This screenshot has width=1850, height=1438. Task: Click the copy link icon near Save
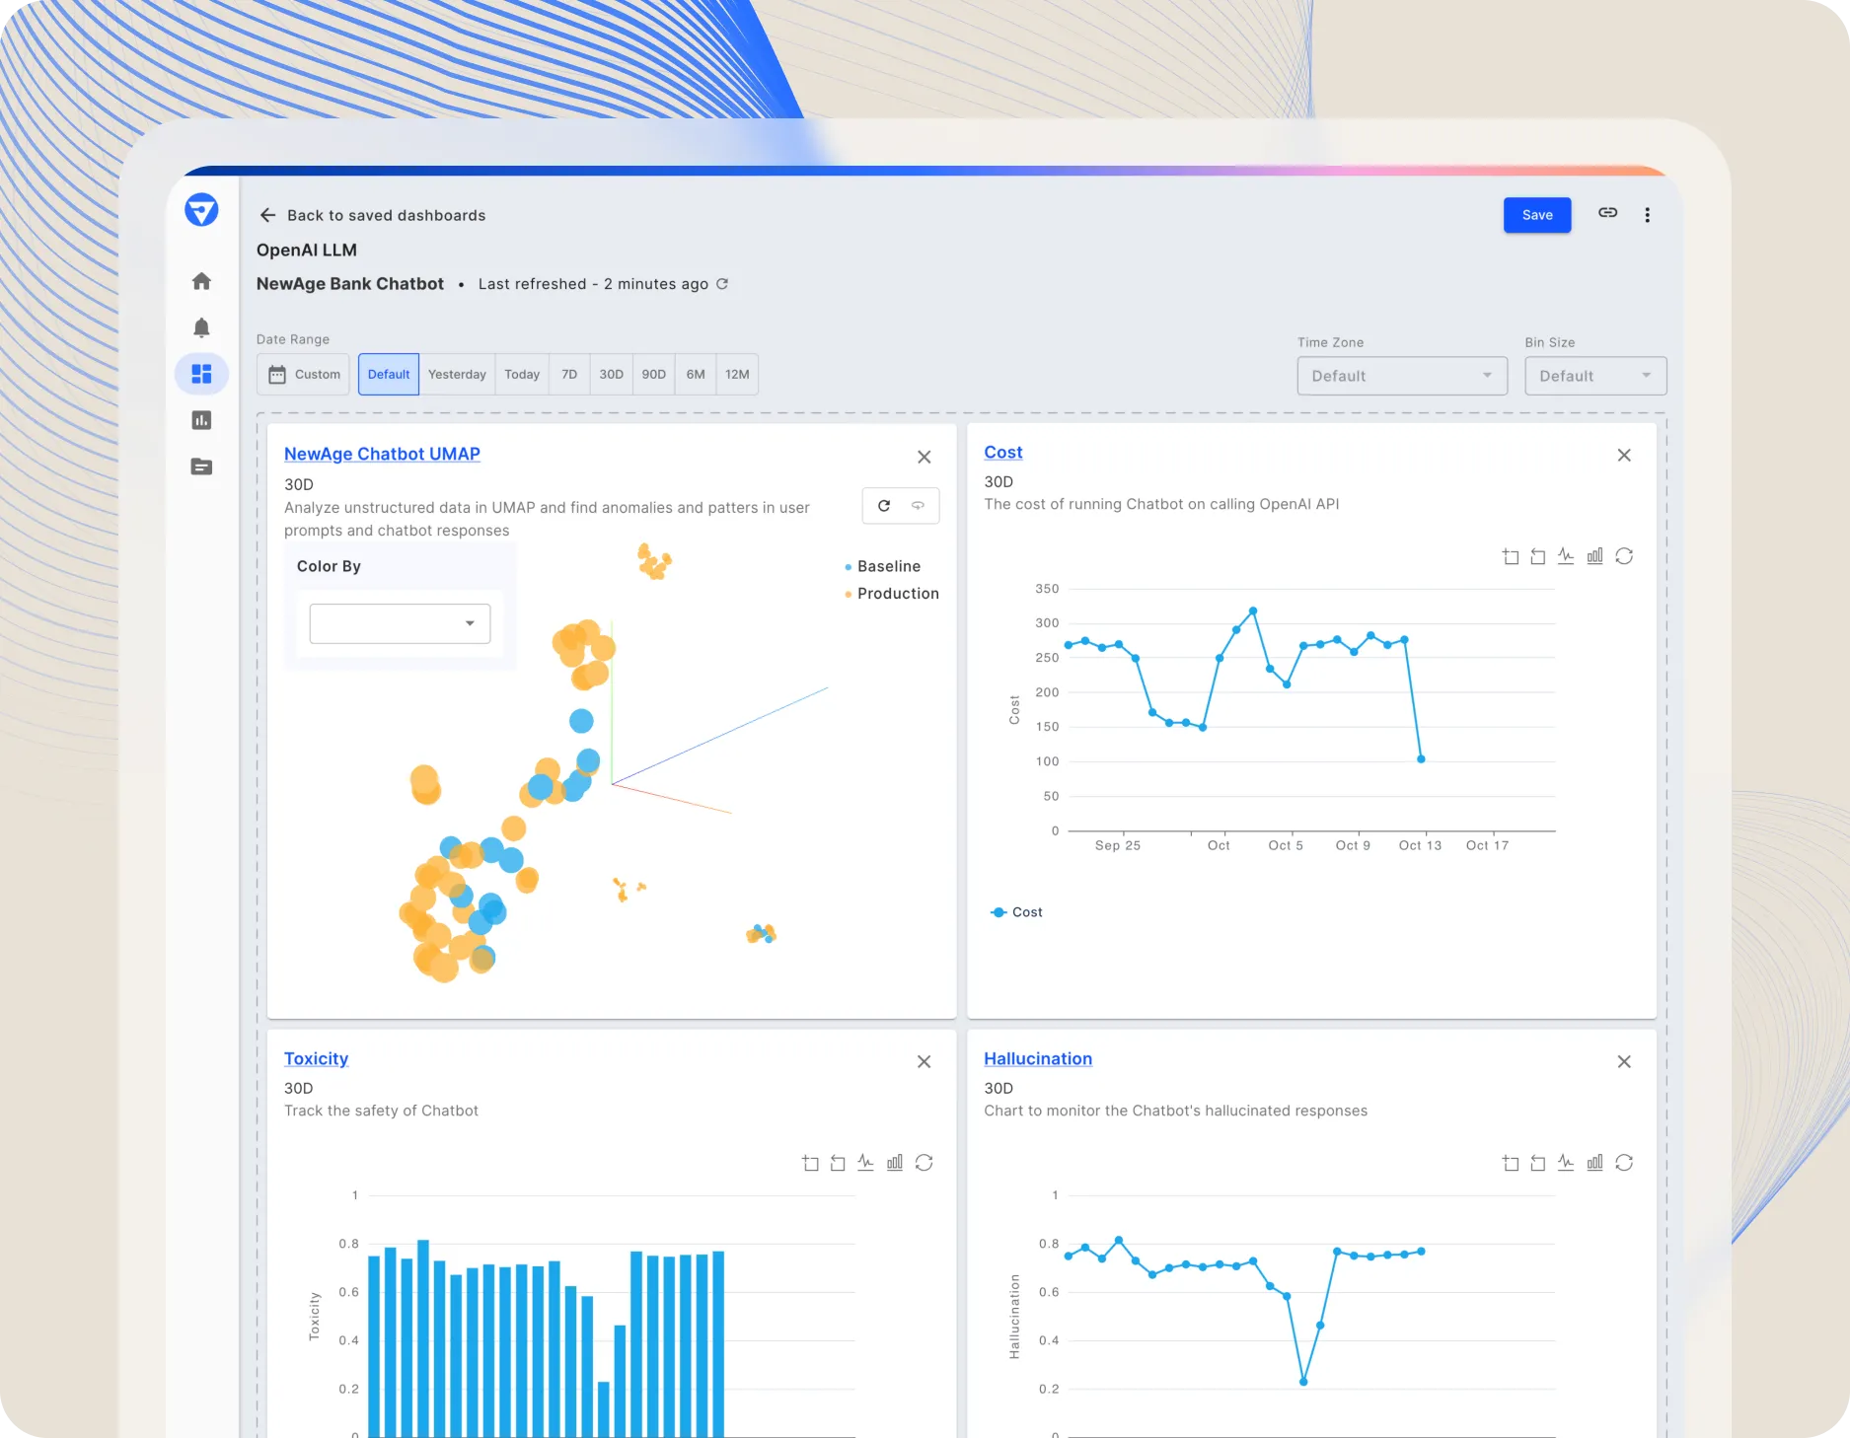pyautogui.click(x=1607, y=214)
